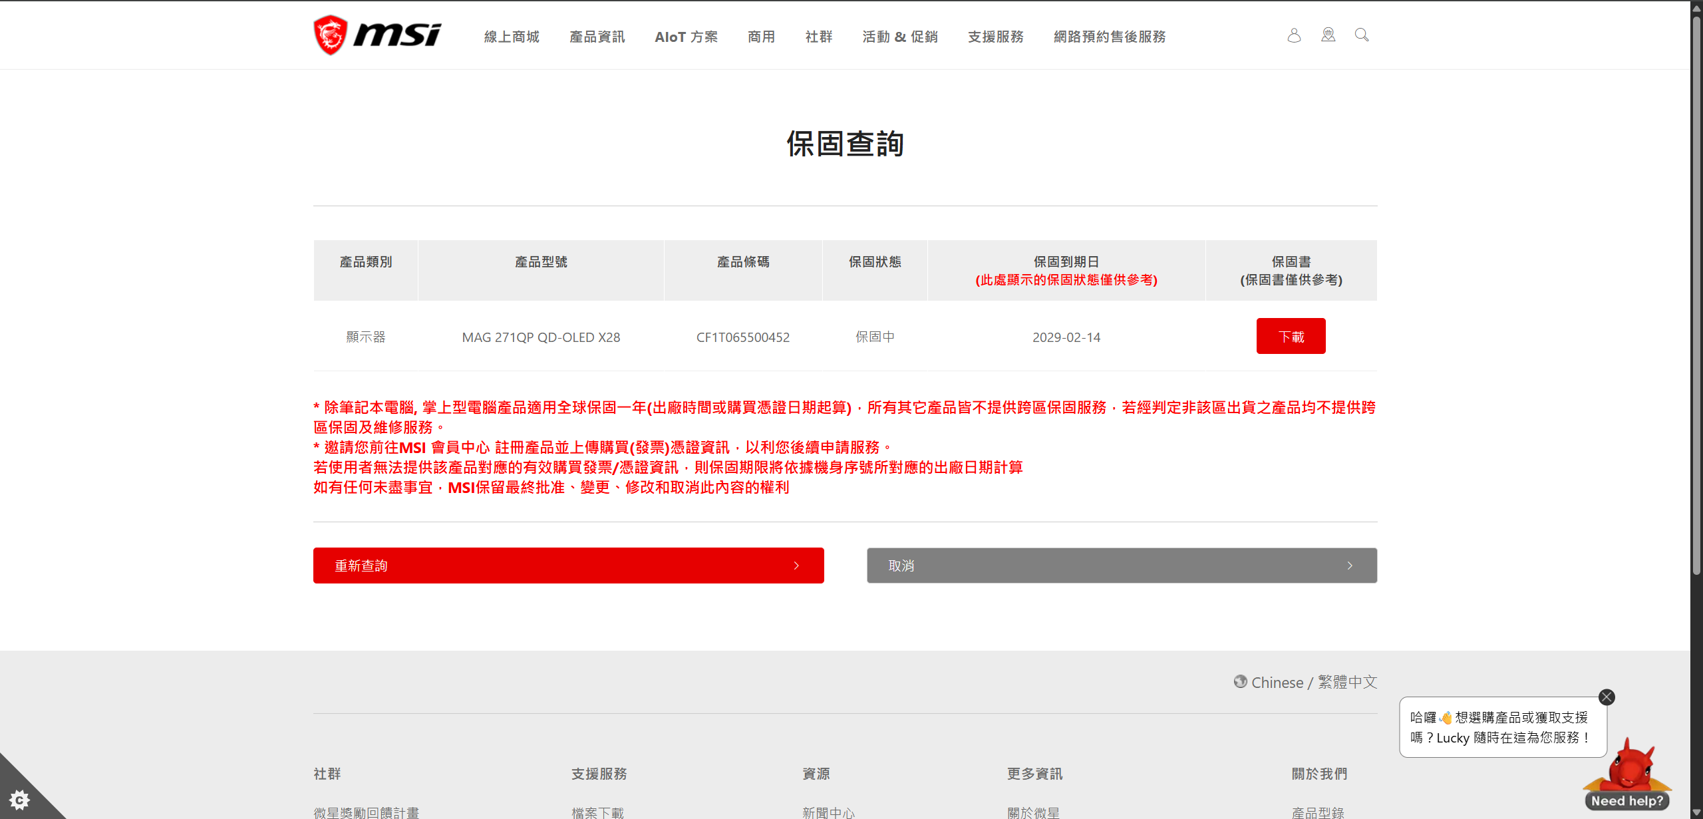1703x819 pixels.
Task: Click the MSI dragon shield logo
Action: click(x=331, y=35)
